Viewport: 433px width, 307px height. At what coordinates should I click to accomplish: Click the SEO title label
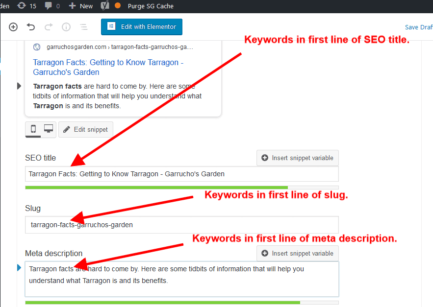pyautogui.click(x=40, y=158)
